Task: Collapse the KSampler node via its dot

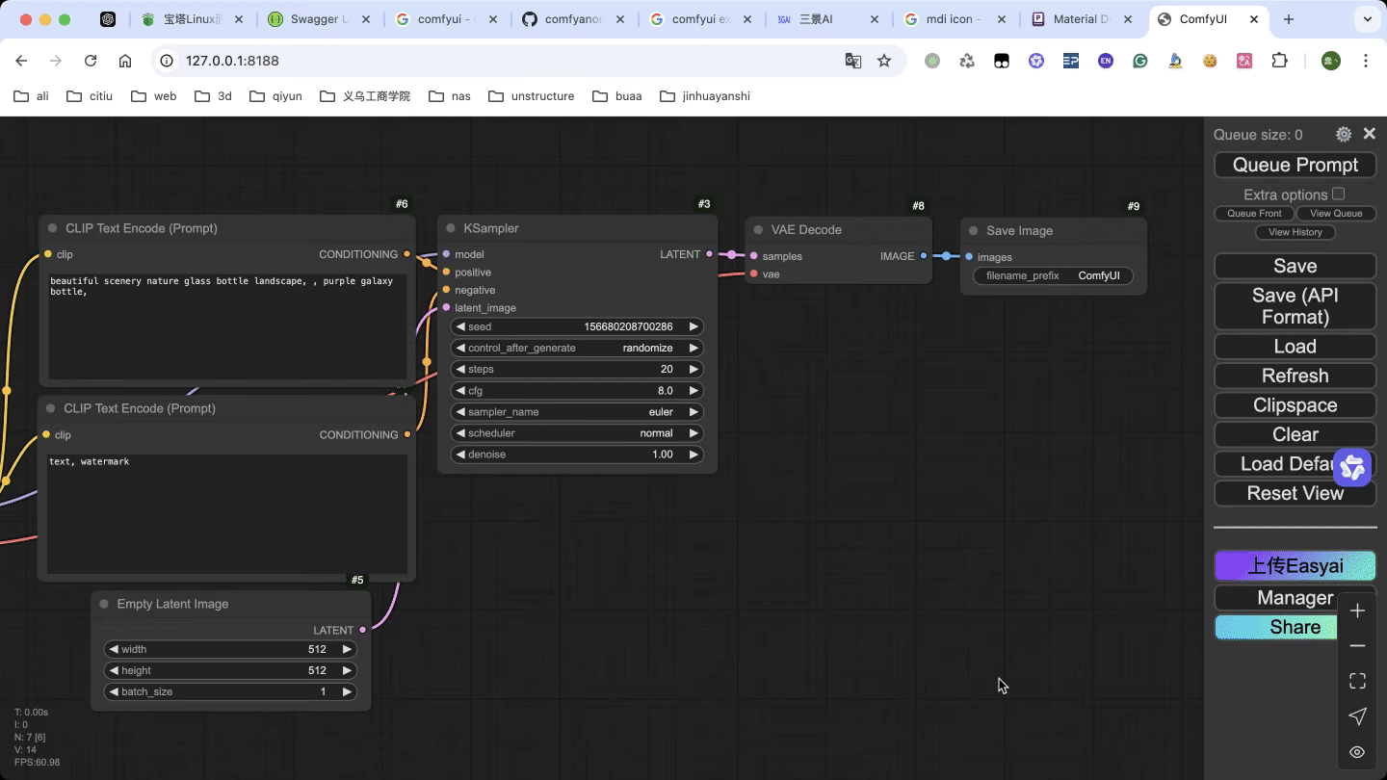Action: coord(450,228)
